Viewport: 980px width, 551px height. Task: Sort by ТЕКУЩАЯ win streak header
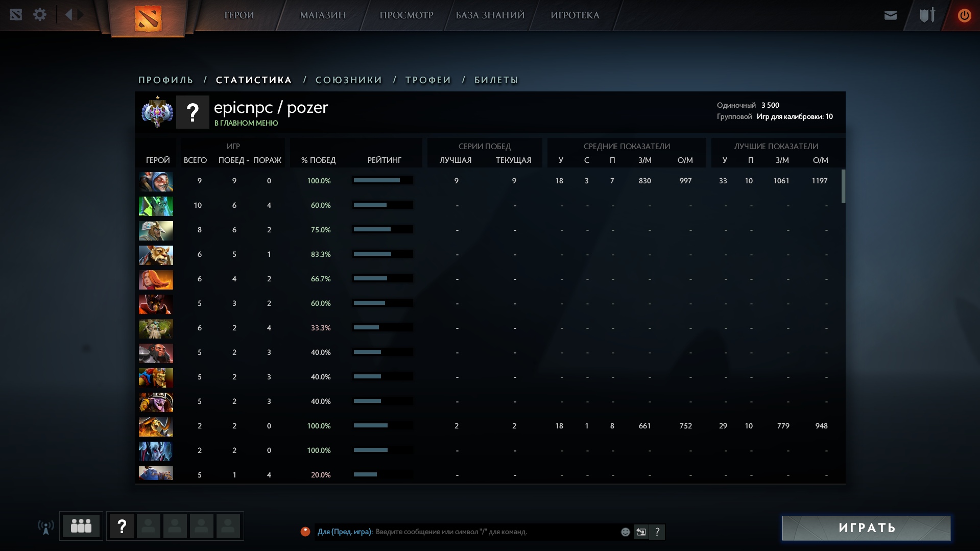513,160
